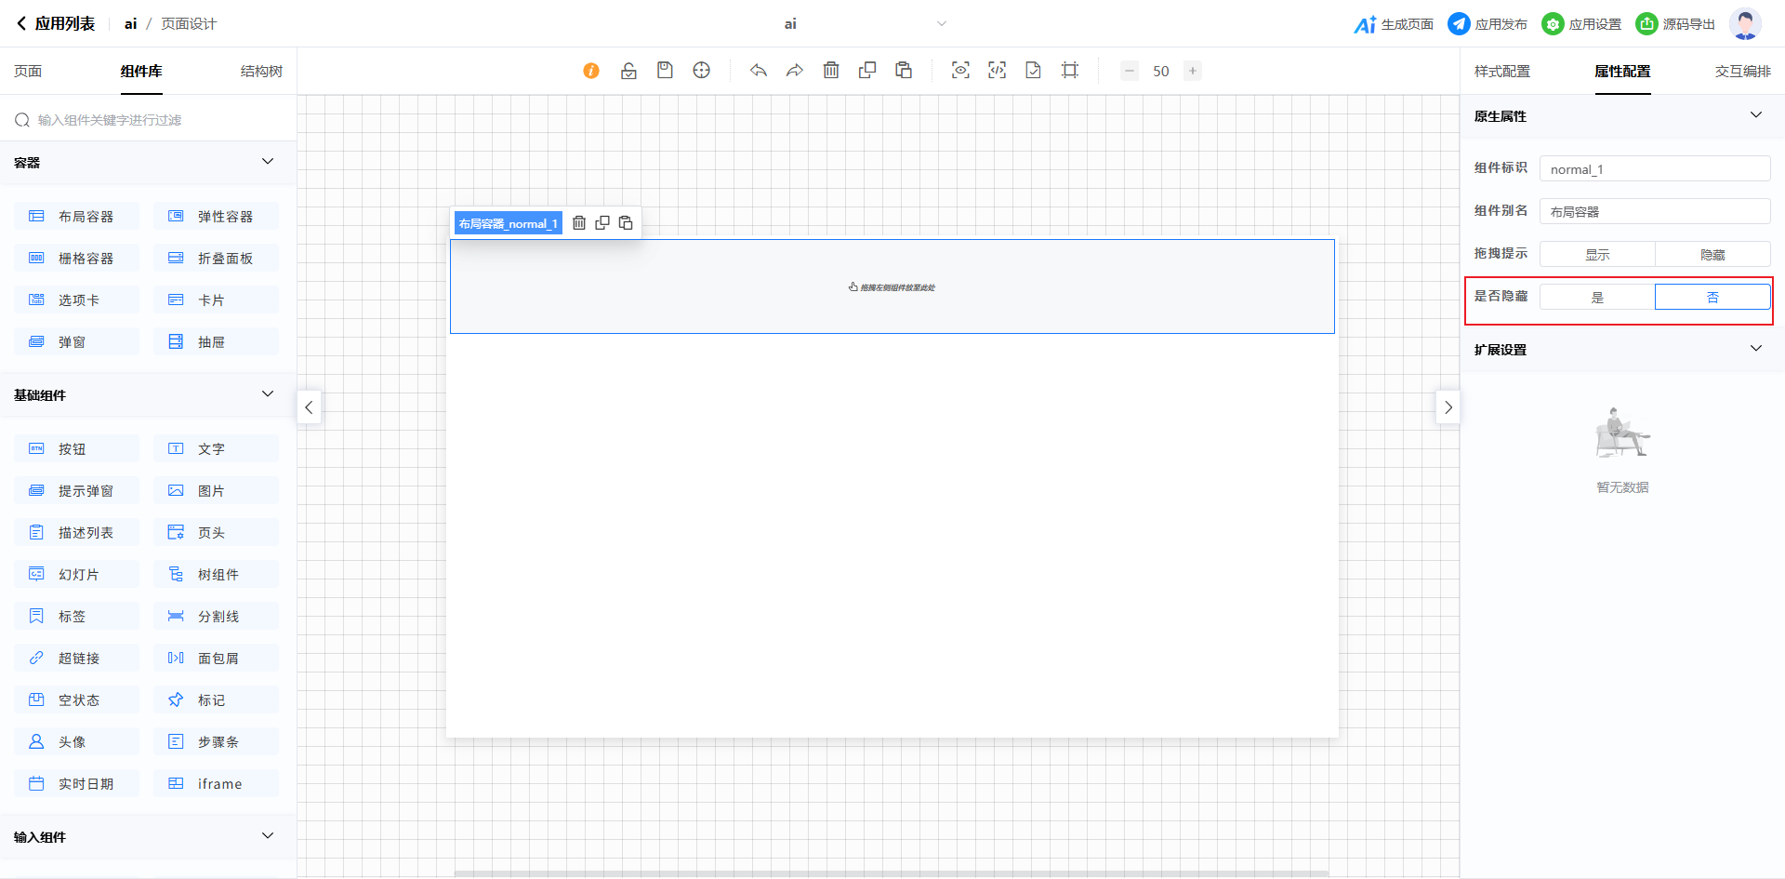Increase zoom with the plus button

[x=1193, y=71]
